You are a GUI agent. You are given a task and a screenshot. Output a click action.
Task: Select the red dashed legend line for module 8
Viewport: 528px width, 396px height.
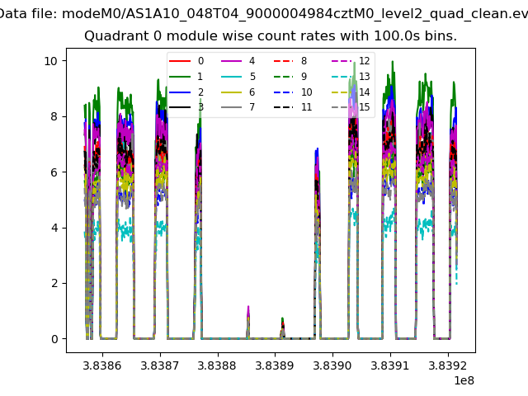[x=284, y=61]
